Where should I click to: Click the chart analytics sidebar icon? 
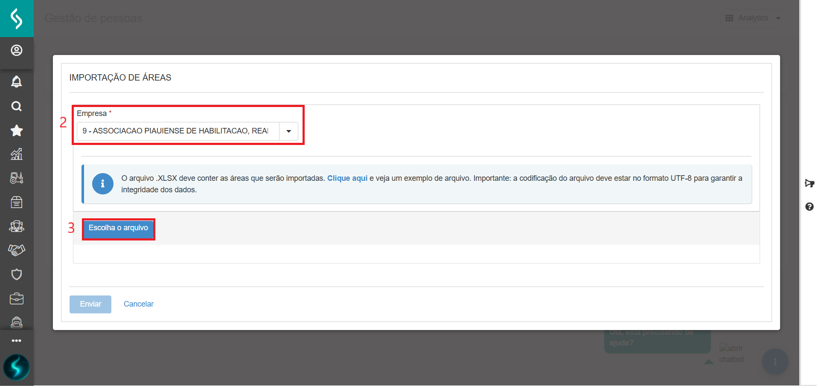pyautogui.click(x=17, y=154)
